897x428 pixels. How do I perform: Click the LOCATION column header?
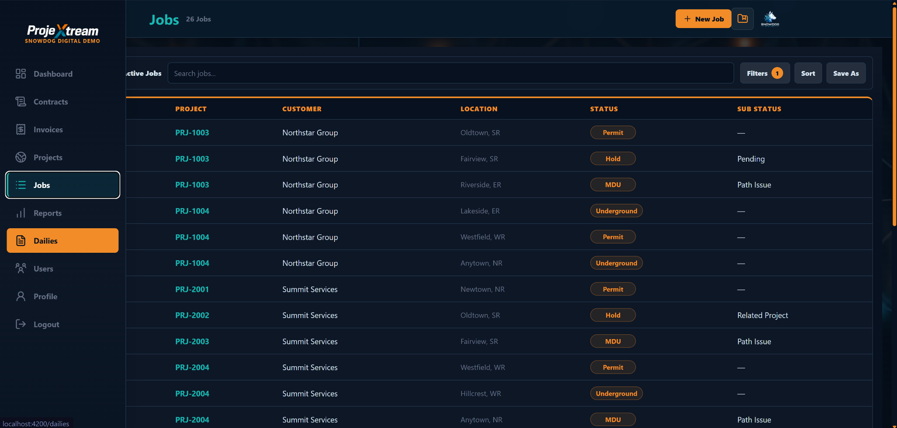pos(479,109)
